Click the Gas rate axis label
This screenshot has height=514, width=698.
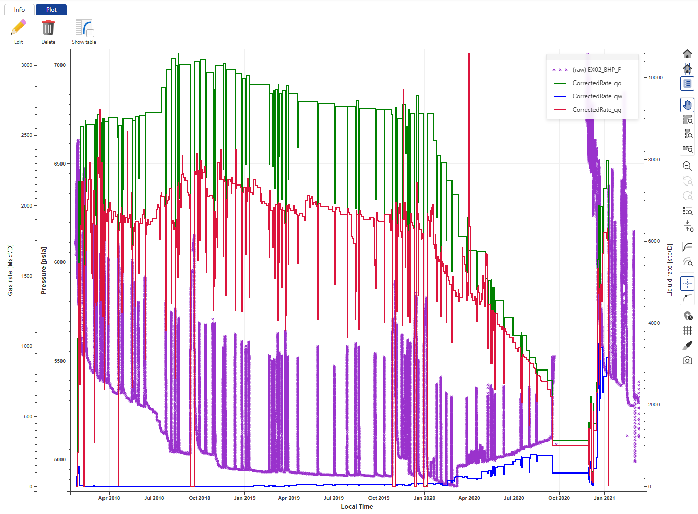coord(10,270)
